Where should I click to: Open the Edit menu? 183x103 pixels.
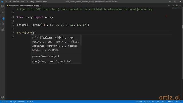[x=10, y=2]
